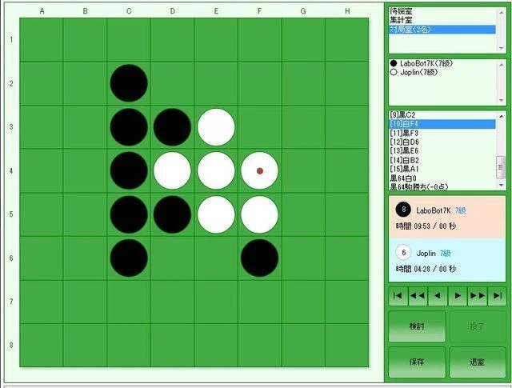Click the 黒64駒勝ち result line
512x388 pixels.
[442, 187]
